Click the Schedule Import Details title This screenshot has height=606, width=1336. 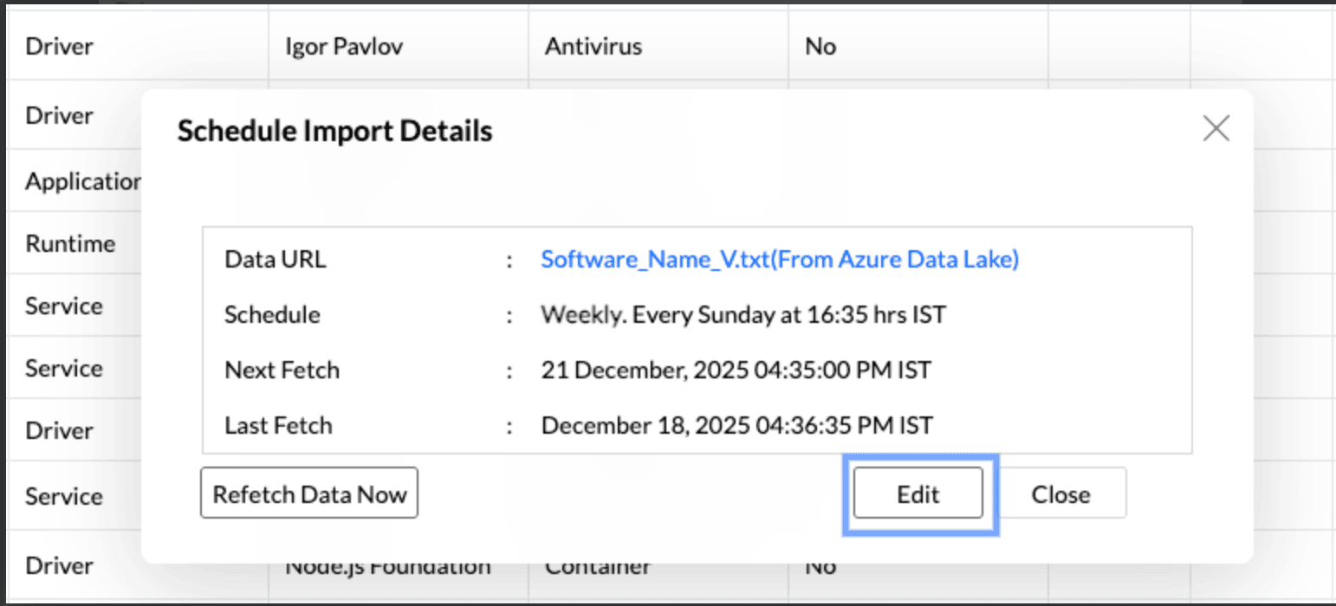pos(334,131)
